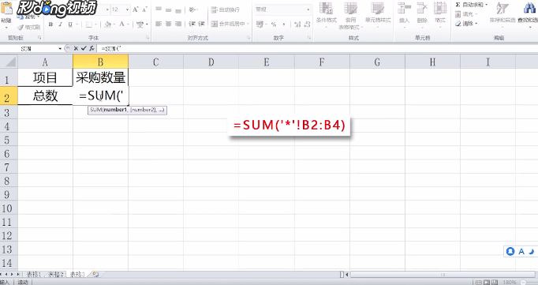Open the Font group dialog launcher

point(148,38)
